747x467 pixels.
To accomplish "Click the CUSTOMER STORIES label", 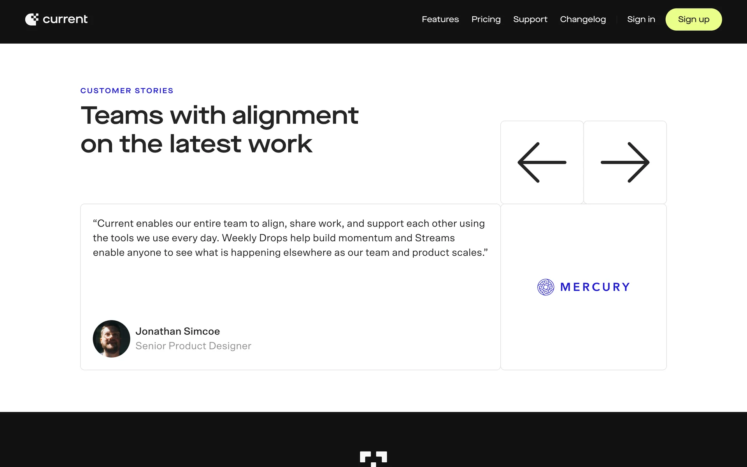I will 127,91.
